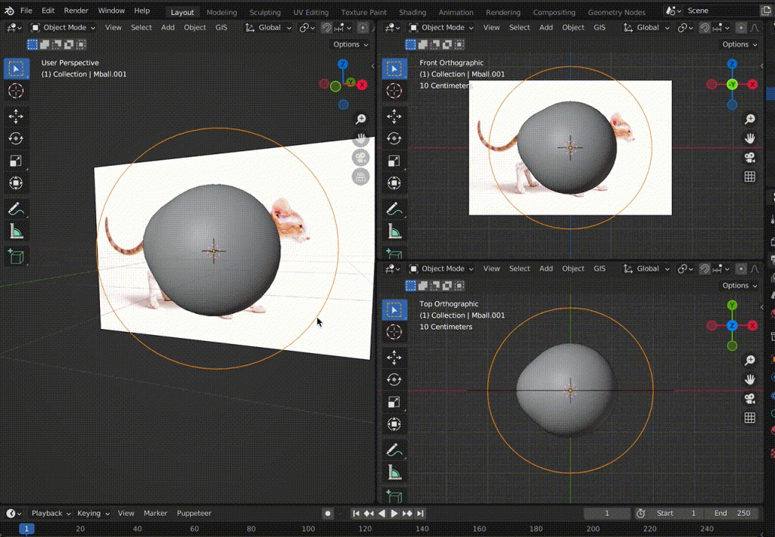This screenshot has height=537, width=775.
Task: Expand the Options dropdown in the top viewport
Action: (738, 44)
